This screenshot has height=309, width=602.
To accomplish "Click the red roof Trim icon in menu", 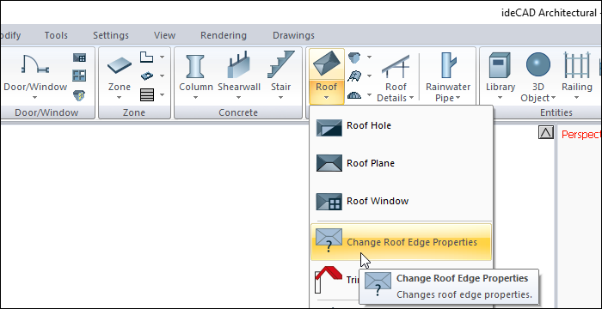I will 329,280.
